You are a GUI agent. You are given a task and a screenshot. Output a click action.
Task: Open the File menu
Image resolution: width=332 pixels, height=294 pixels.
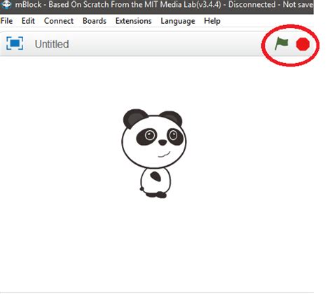(x=6, y=21)
